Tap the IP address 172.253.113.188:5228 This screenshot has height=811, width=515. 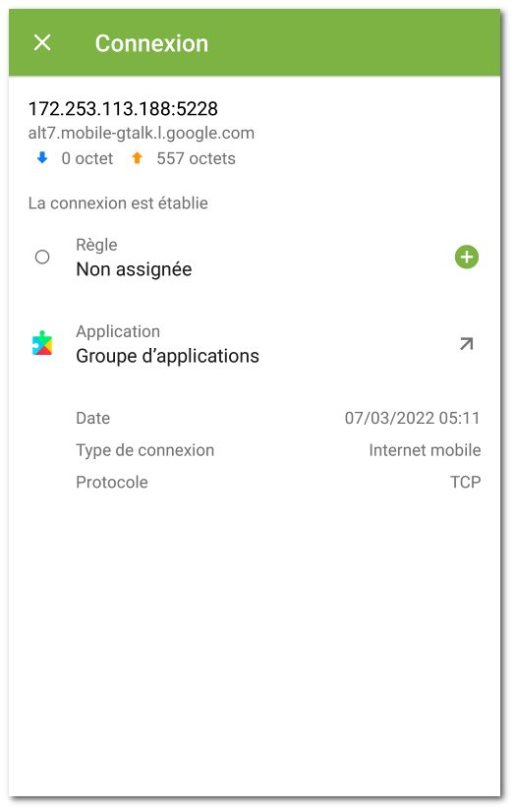123,108
